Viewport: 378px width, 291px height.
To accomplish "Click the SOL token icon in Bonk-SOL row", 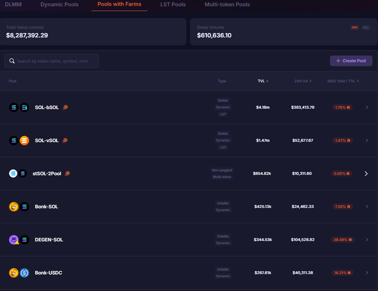I will point(24,207).
